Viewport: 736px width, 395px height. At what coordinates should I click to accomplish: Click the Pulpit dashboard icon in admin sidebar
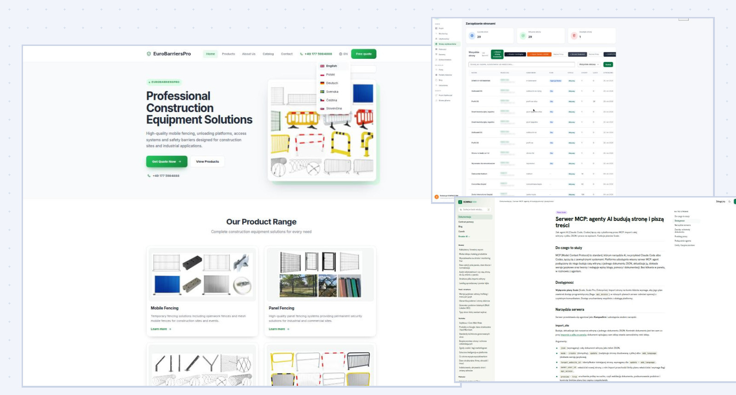coord(437,28)
